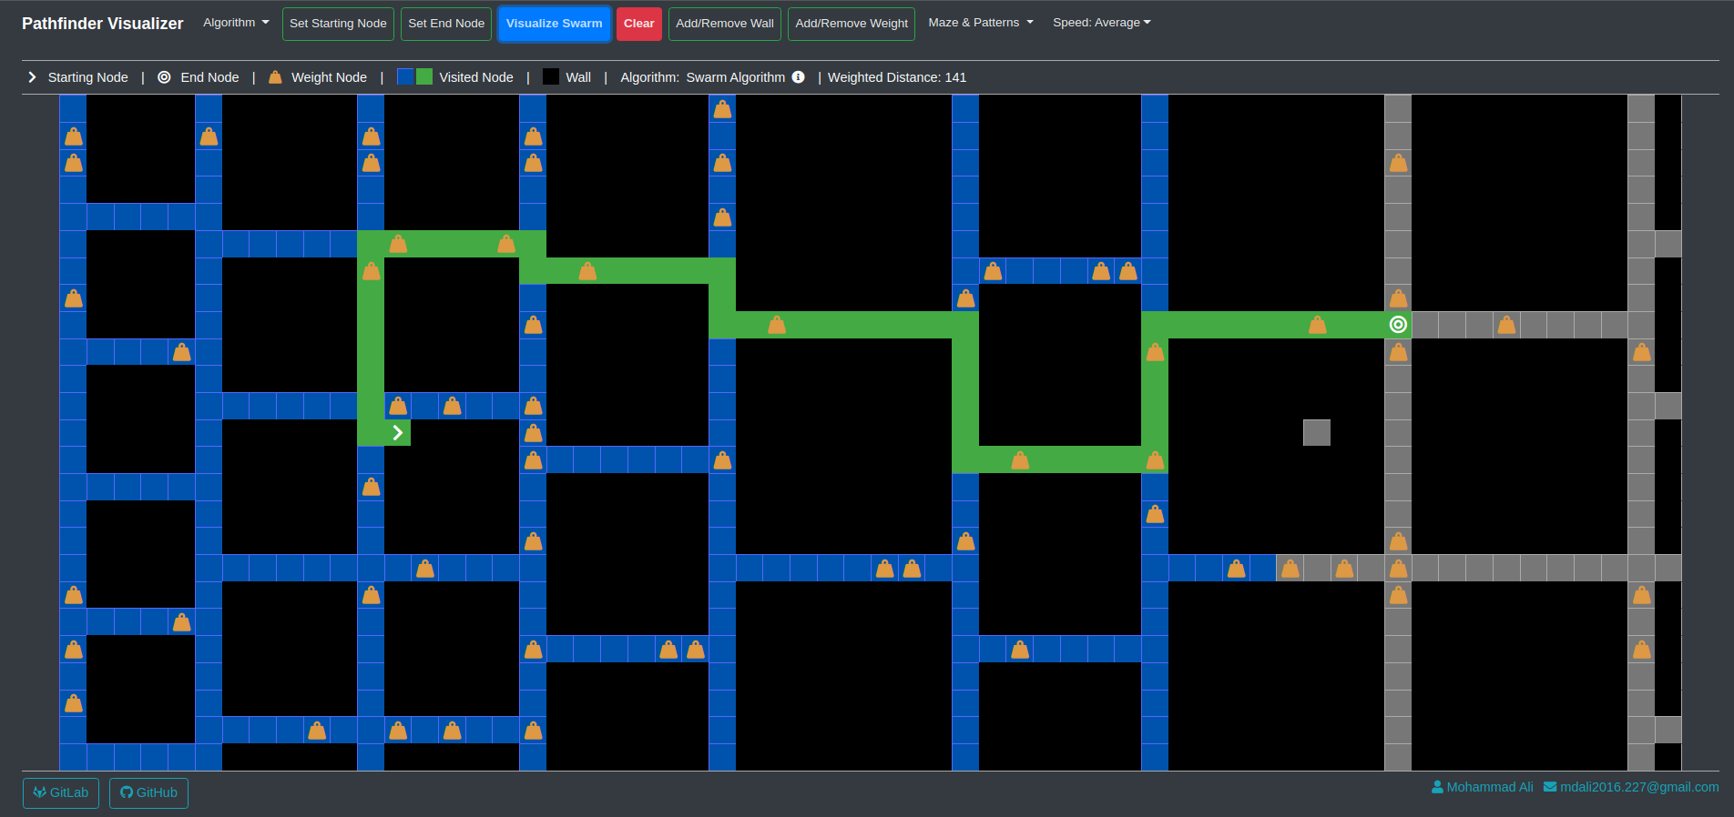Screen dimensions: 1734x817
Task: Expand Maze & Patterns dropdown
Action: 981,23
